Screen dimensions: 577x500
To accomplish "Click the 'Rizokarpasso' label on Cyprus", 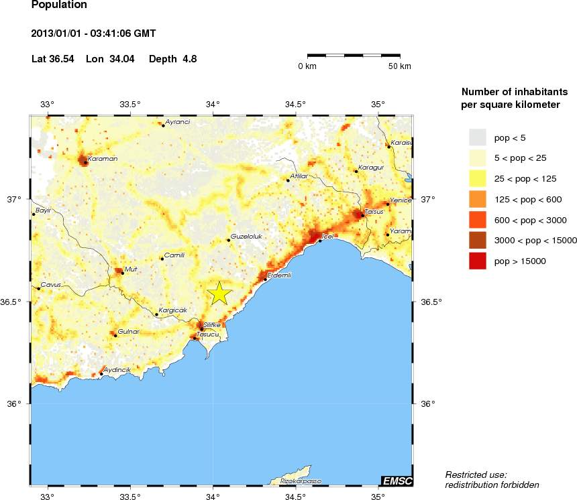I will click(301, 481).
